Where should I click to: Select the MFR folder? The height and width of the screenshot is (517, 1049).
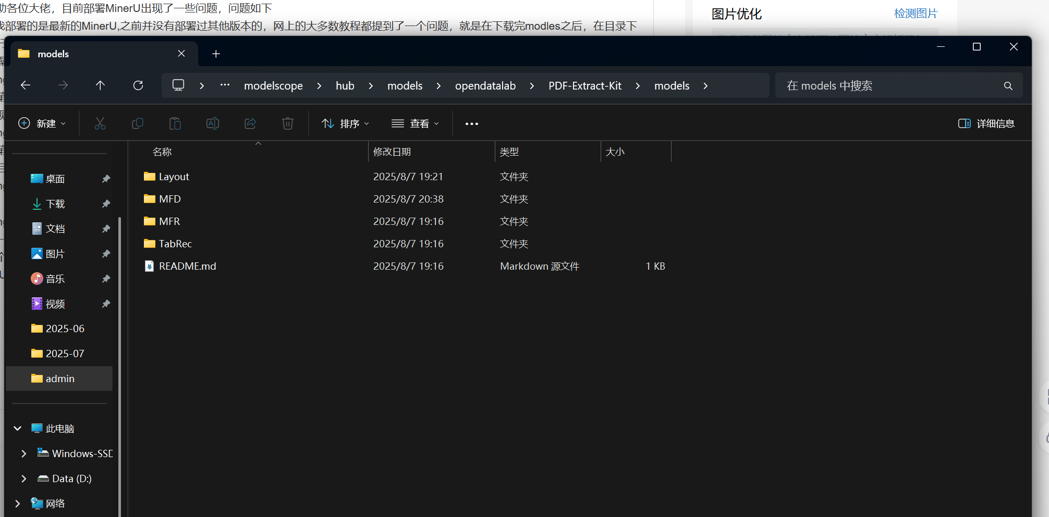coord(169,221)
